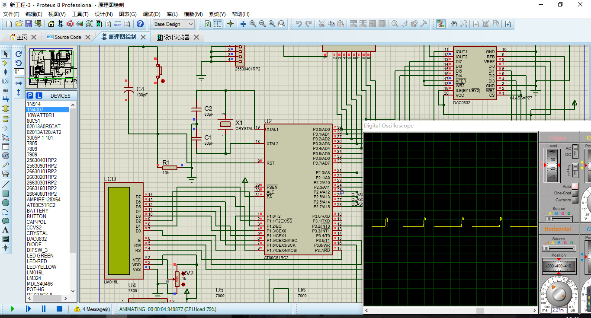
Task: Toggle oscilloscope trigger Auto button
Action: [x=575, y=186]
